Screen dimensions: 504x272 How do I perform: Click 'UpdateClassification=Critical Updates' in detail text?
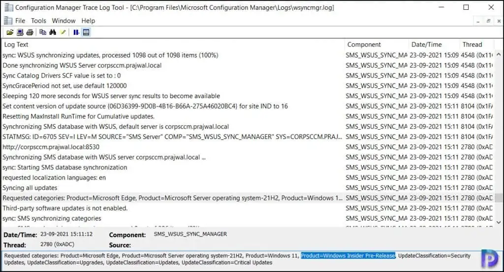[x=227, y=263]
